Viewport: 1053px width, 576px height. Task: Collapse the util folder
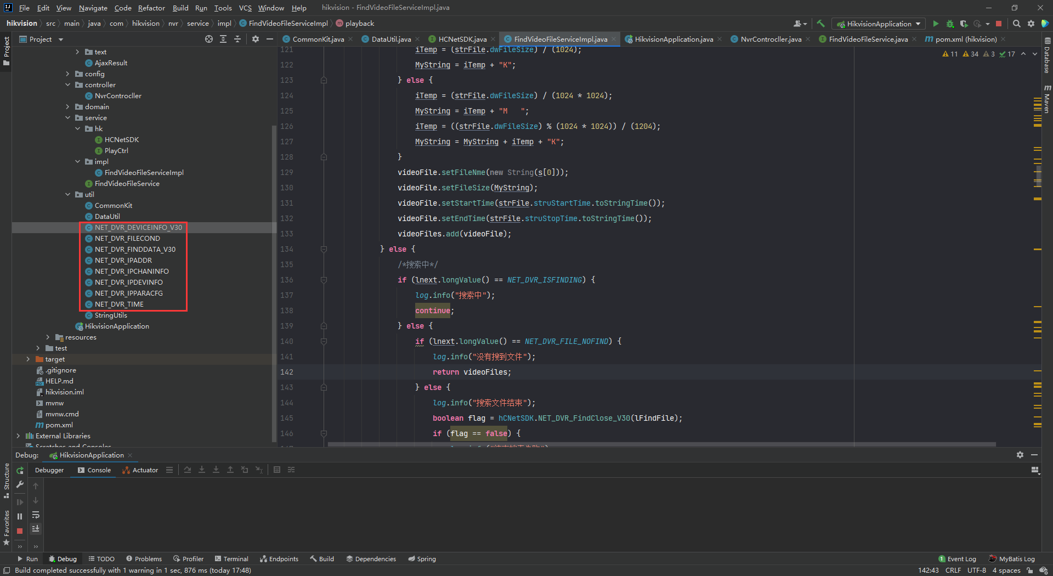coord(67,195)
